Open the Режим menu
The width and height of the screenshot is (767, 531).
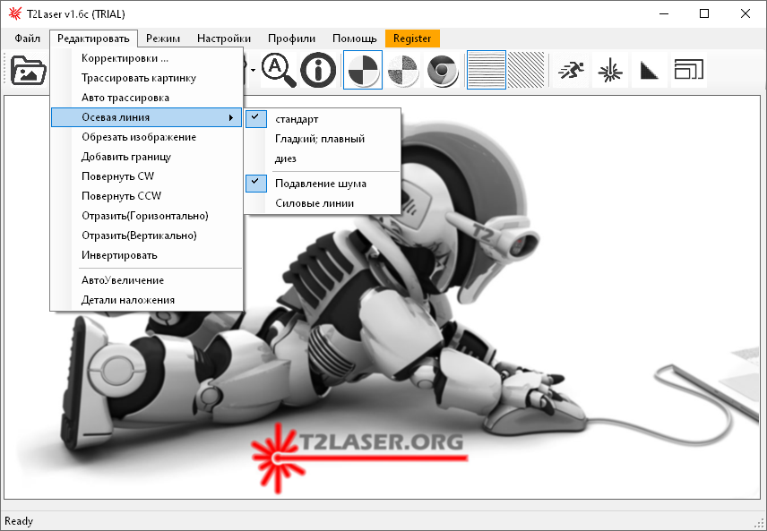tap(163, 39)
